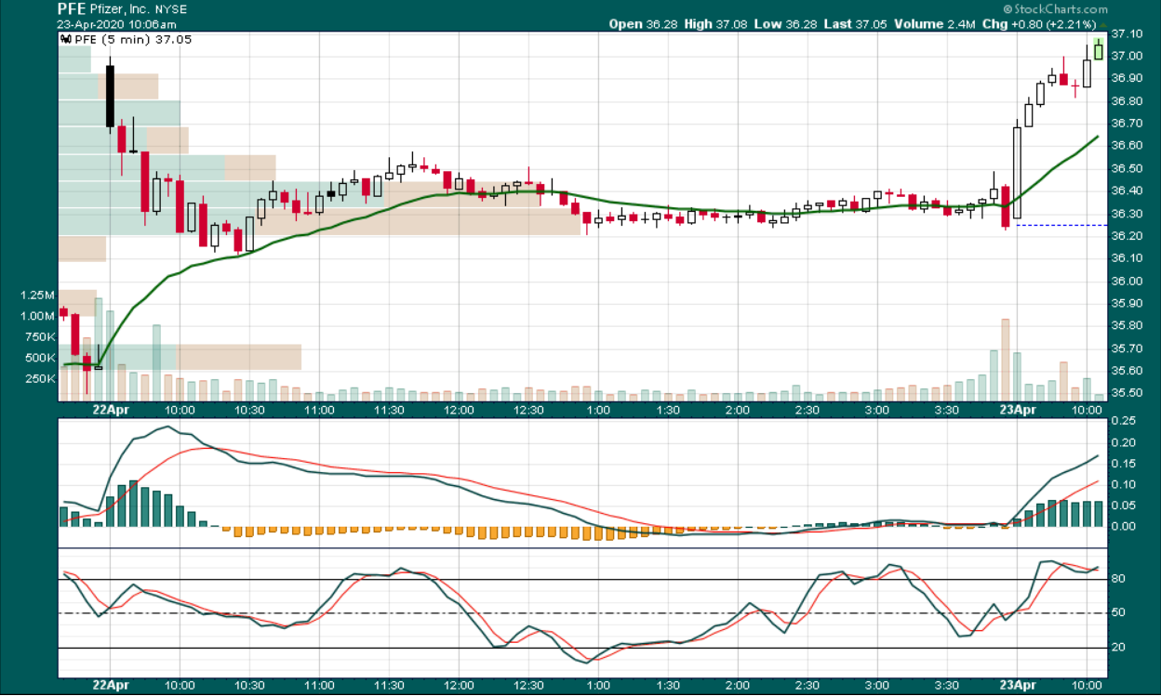Click the green-highlighted latest candle near 37.05
Image resolution: width=1161 pixels, height=696 pixels.
1099,49
